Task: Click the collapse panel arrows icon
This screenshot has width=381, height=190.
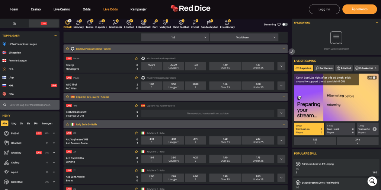Action: click(x=292, y=51)
